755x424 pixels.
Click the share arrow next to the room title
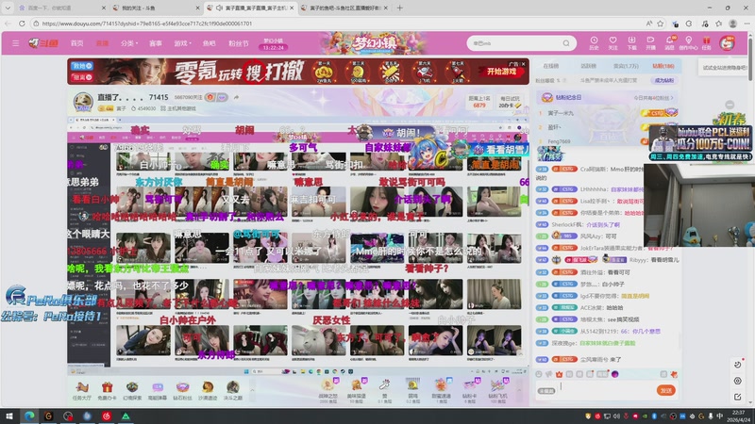237,97
